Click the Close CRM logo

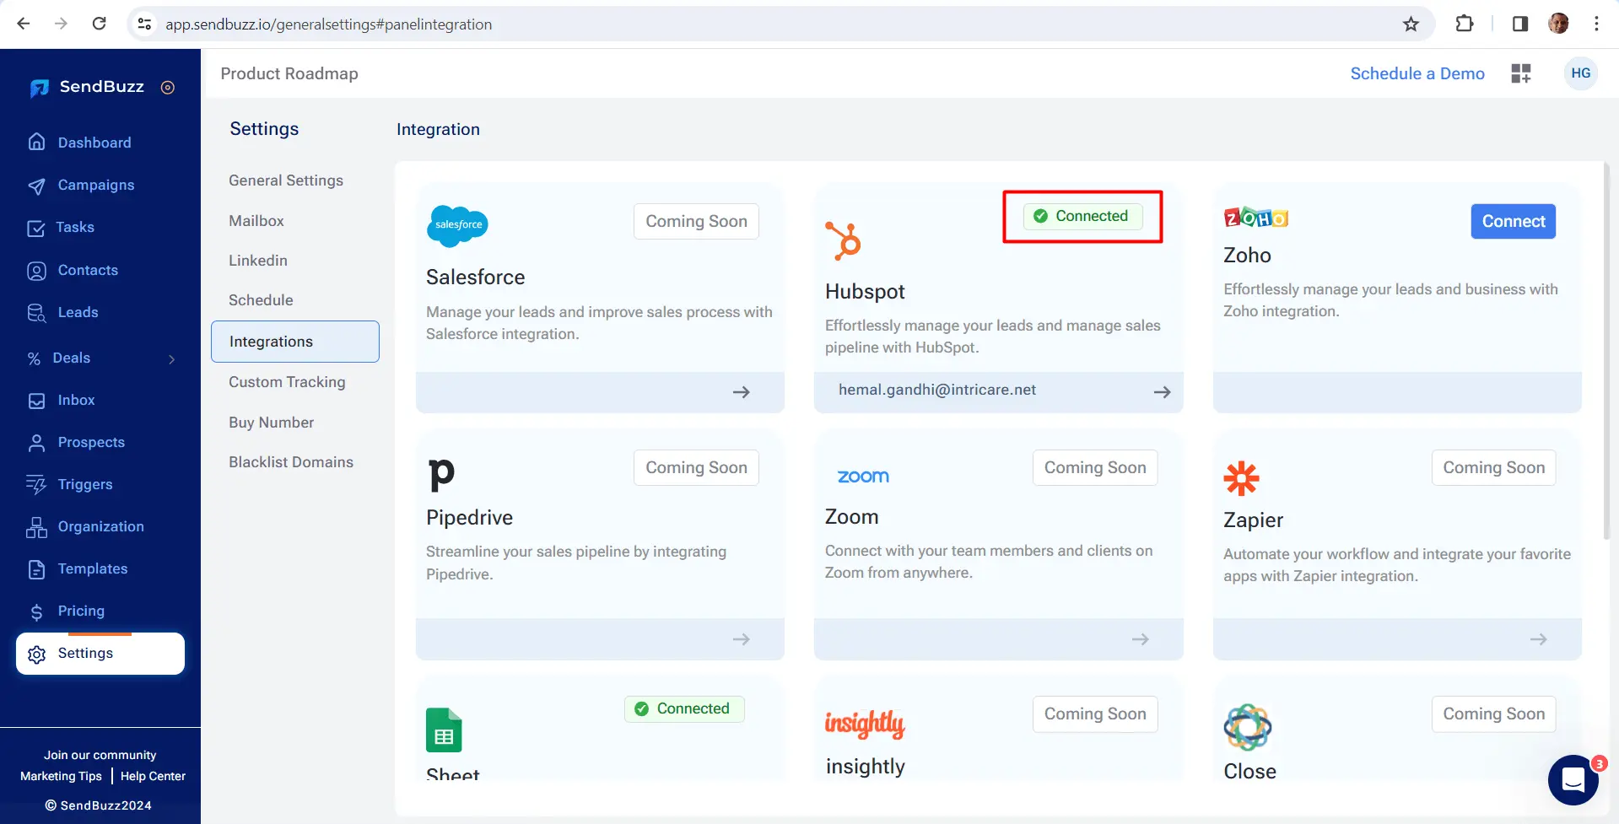tap(1248, 727)
